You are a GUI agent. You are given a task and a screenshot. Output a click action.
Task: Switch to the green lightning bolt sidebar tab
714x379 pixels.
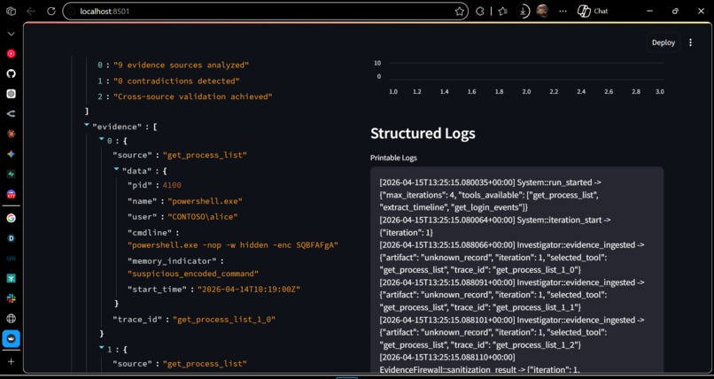point(11,174)
